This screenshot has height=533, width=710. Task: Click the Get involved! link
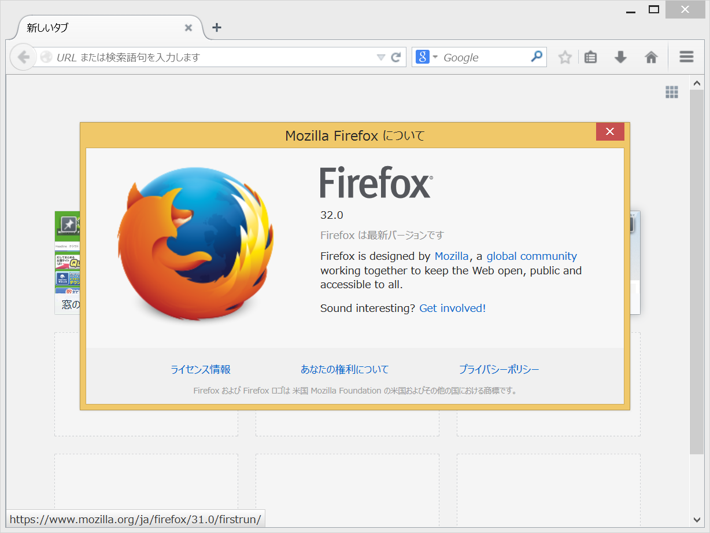pos(452,308)
